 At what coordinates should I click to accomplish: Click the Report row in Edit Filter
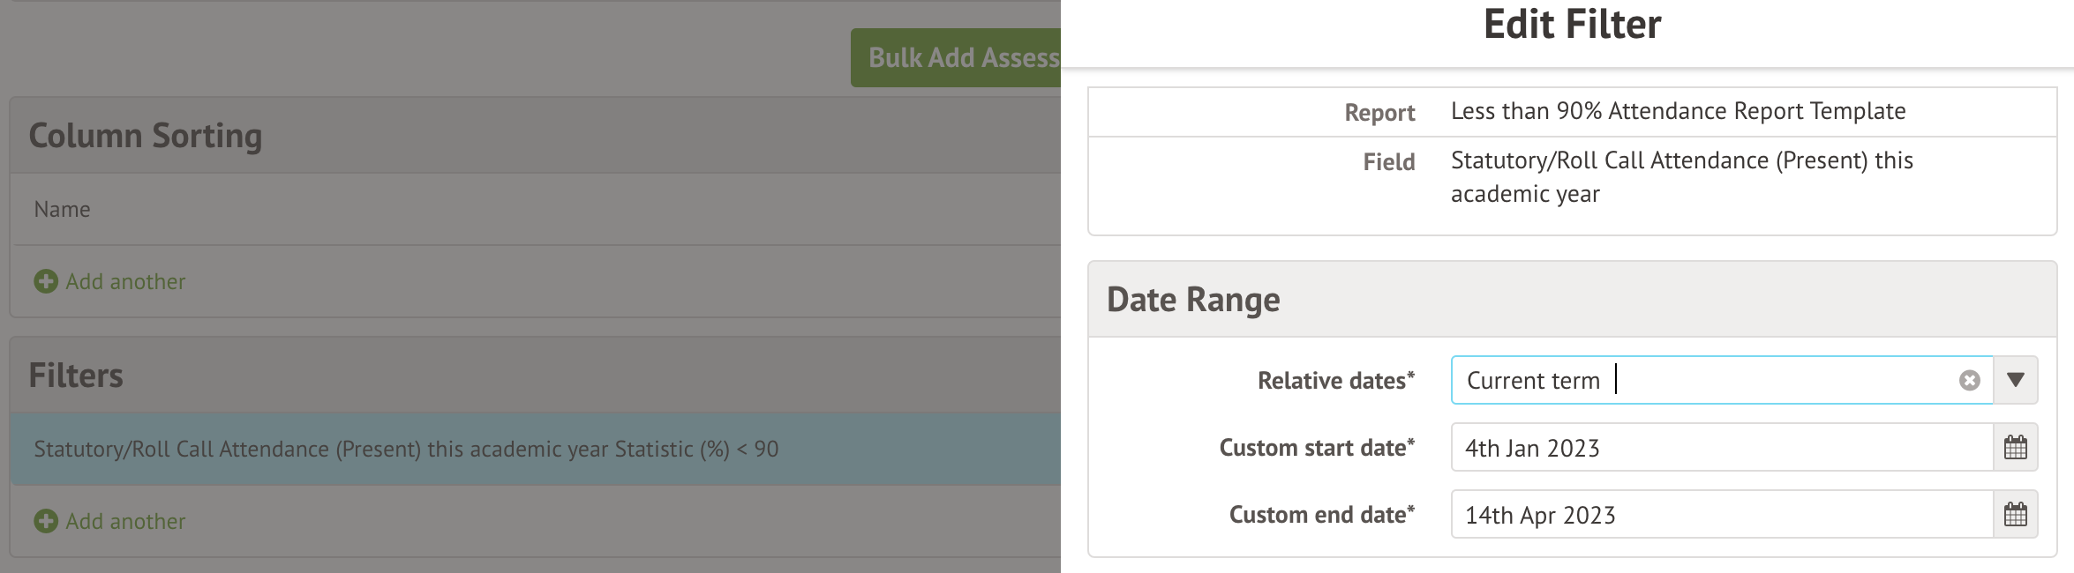tap(1677, 112)
